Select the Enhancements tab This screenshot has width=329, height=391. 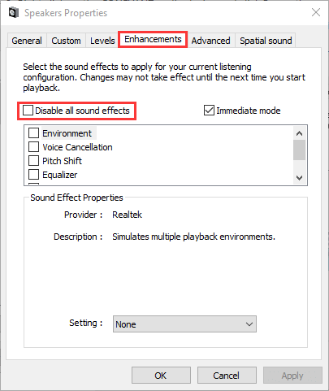(x=153, y=40)
